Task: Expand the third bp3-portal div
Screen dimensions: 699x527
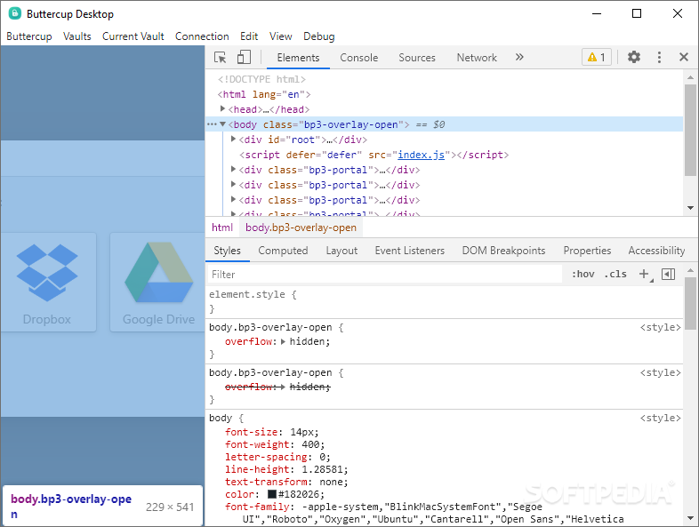Action: pos(233,200)
